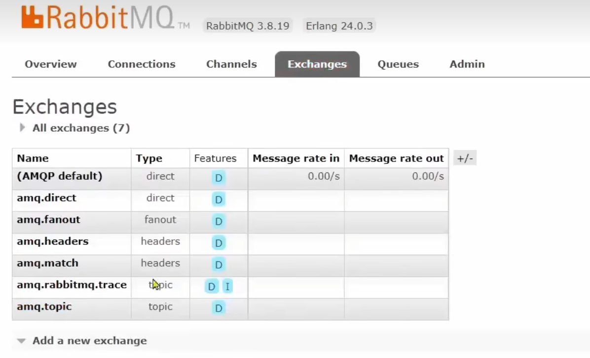Click the D badge in amq.direct row
590x358 pixels.
[x=218, y=199]
